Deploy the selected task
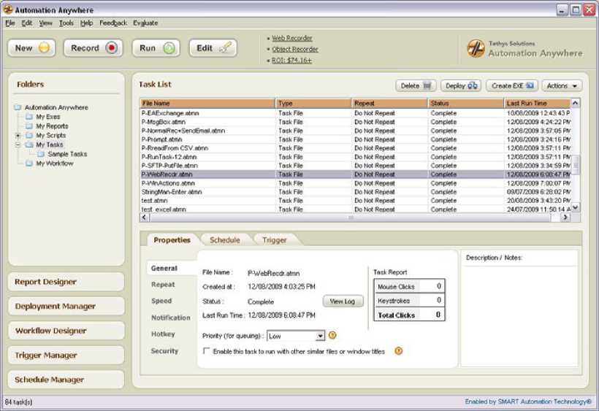This screenshot has height=411, width=599. pyautogui.click(x=461, y=85)
